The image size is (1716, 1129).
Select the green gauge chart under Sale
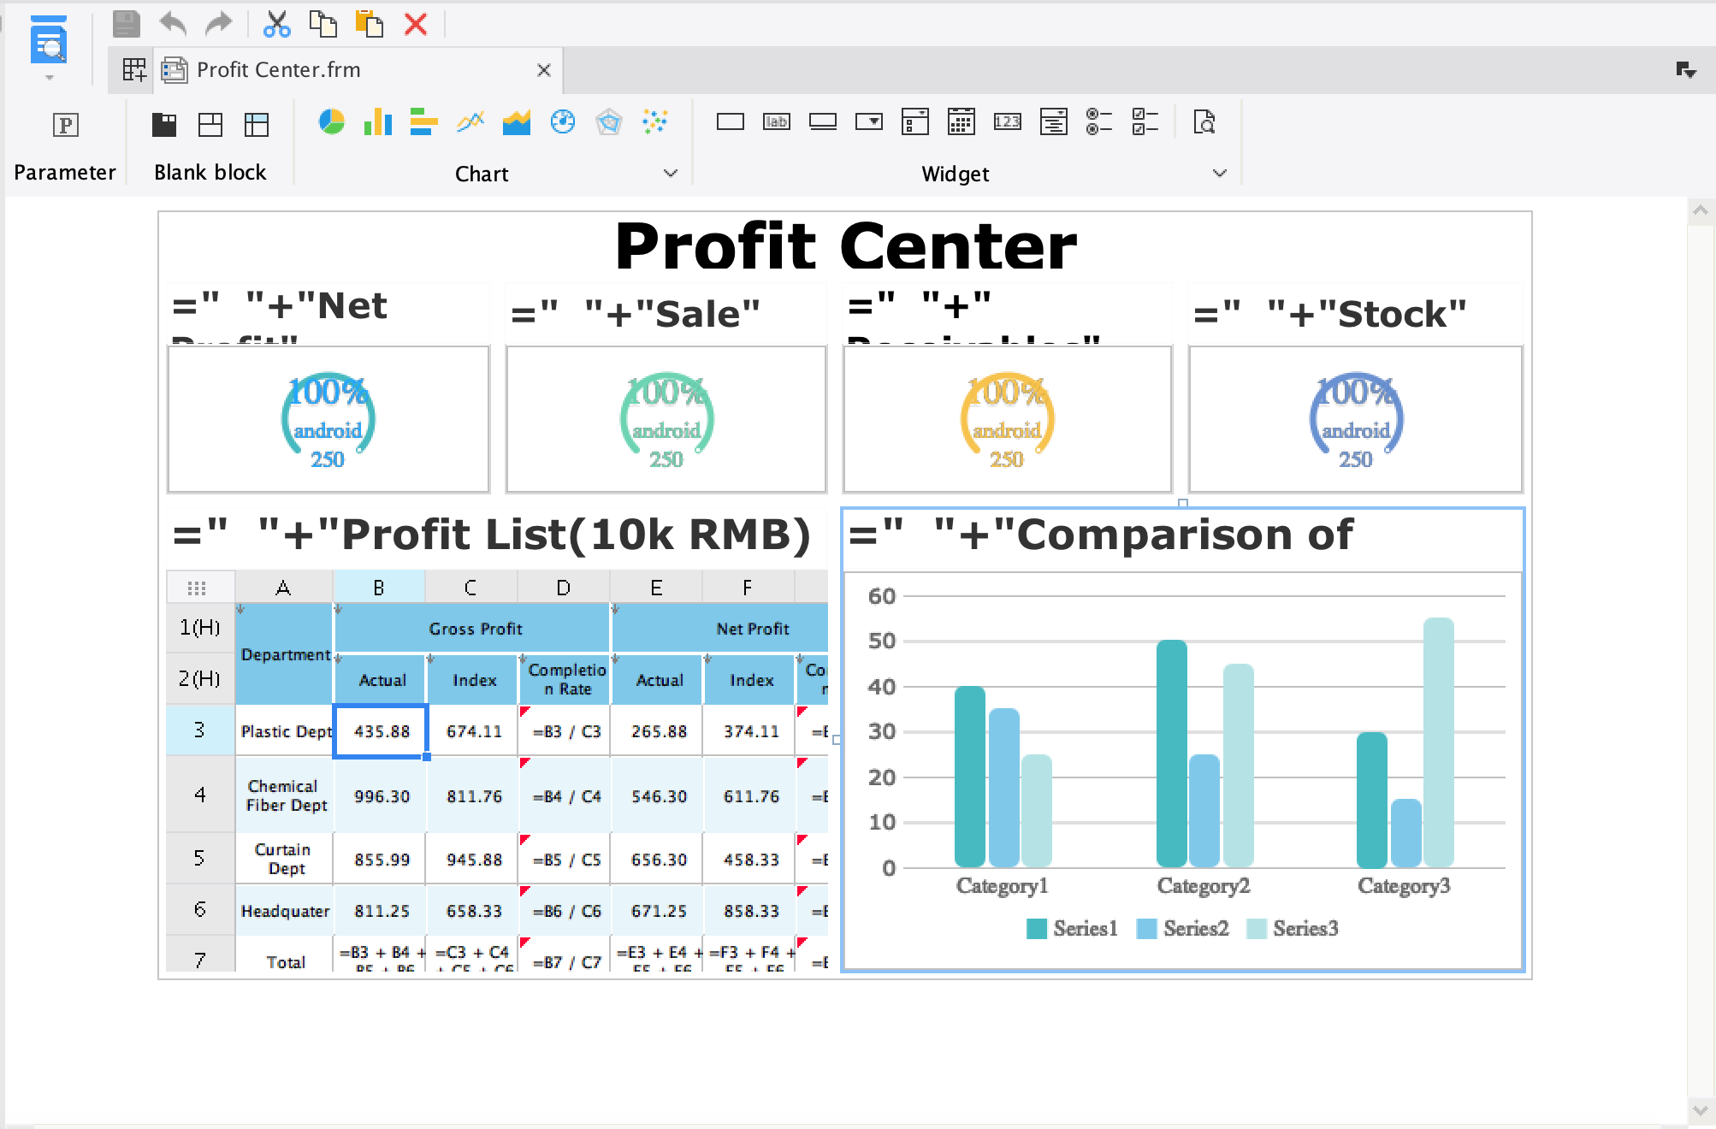(x=666, y=419)
